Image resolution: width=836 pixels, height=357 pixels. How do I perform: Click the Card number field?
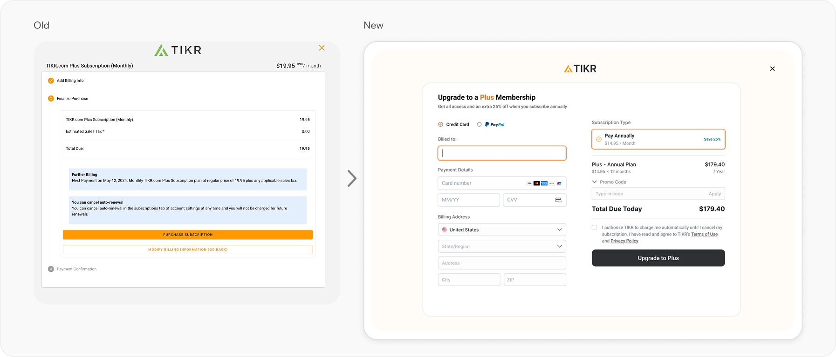502,183
